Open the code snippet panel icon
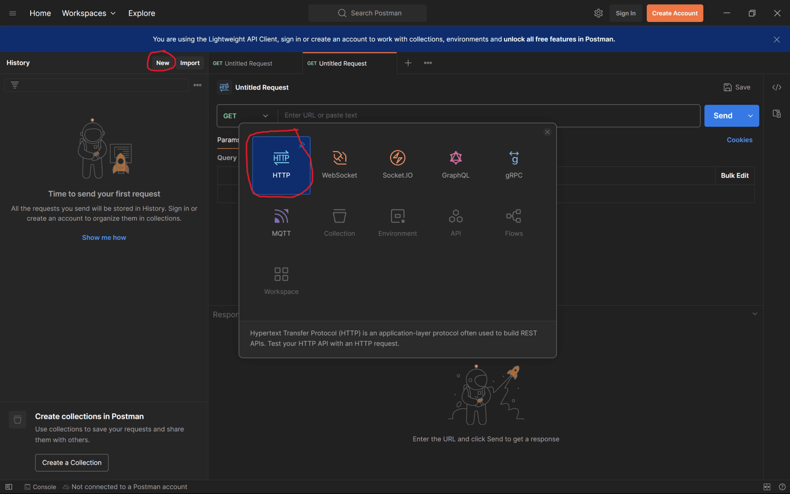 pyautogui.click(x=777, y=87)
